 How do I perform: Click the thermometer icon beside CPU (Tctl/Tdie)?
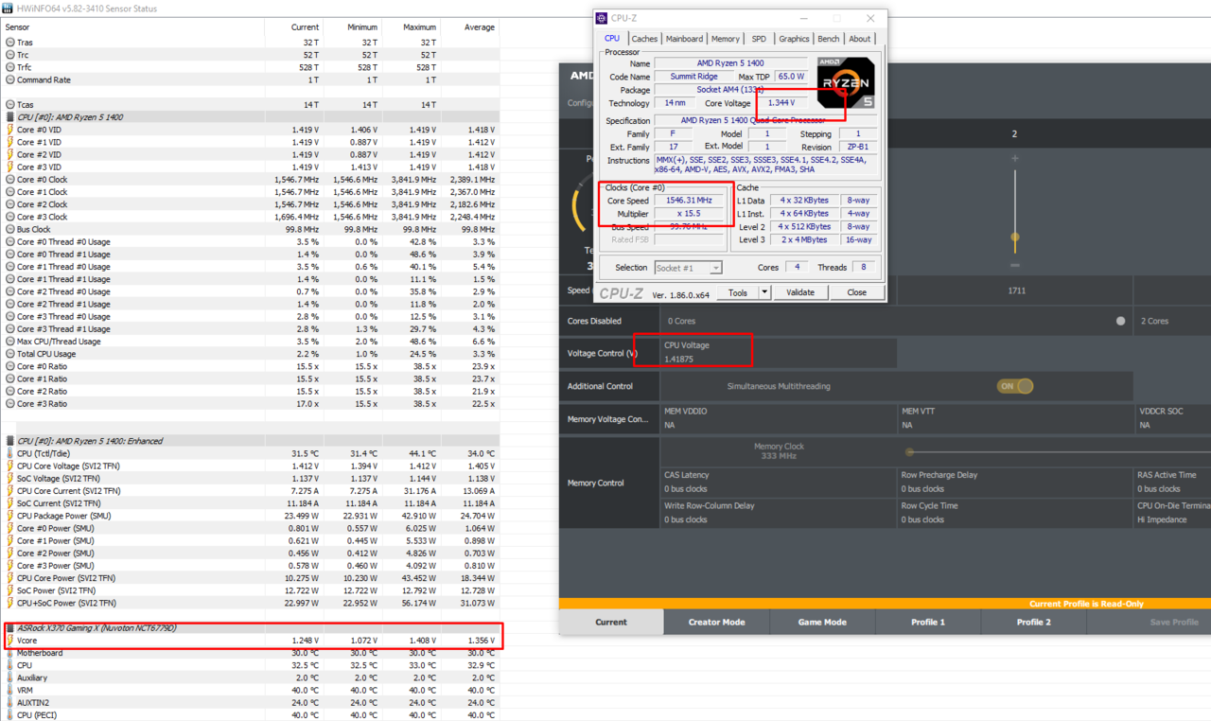click(10, 453)
